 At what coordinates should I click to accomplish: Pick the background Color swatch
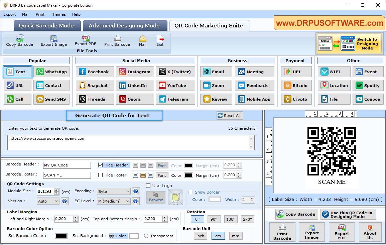pos(134,236)
